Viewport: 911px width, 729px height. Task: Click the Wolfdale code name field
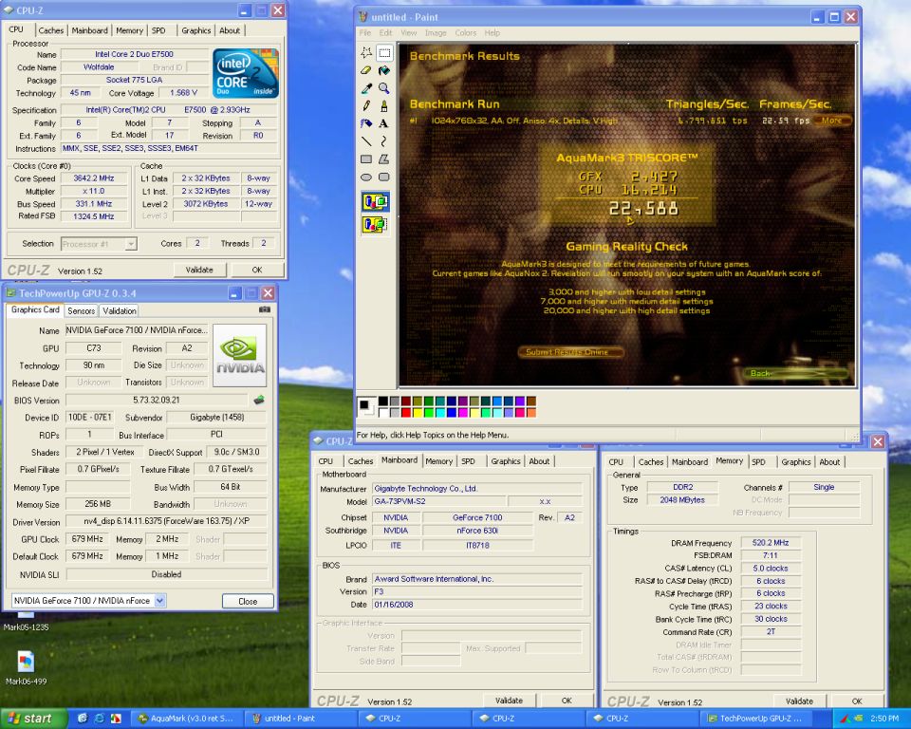[98, 66]
